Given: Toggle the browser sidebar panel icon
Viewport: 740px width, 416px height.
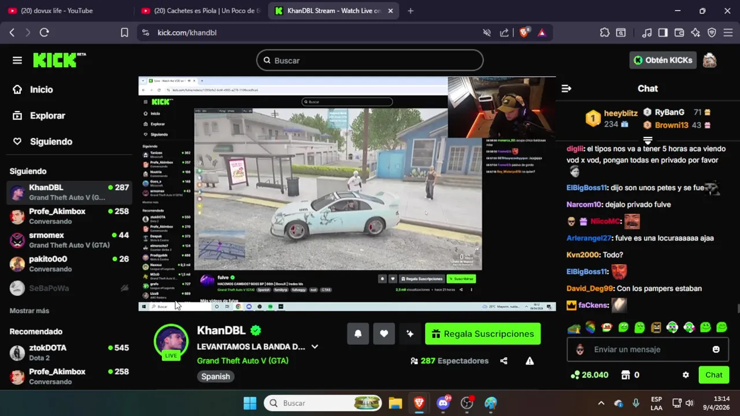Looking at the screenshot, I should coord(663,33).
